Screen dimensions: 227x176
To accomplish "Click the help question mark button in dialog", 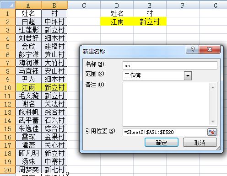I will tap(193, 49).
